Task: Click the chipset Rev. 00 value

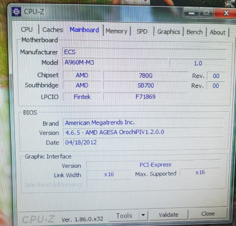Action: coord(216,76)
